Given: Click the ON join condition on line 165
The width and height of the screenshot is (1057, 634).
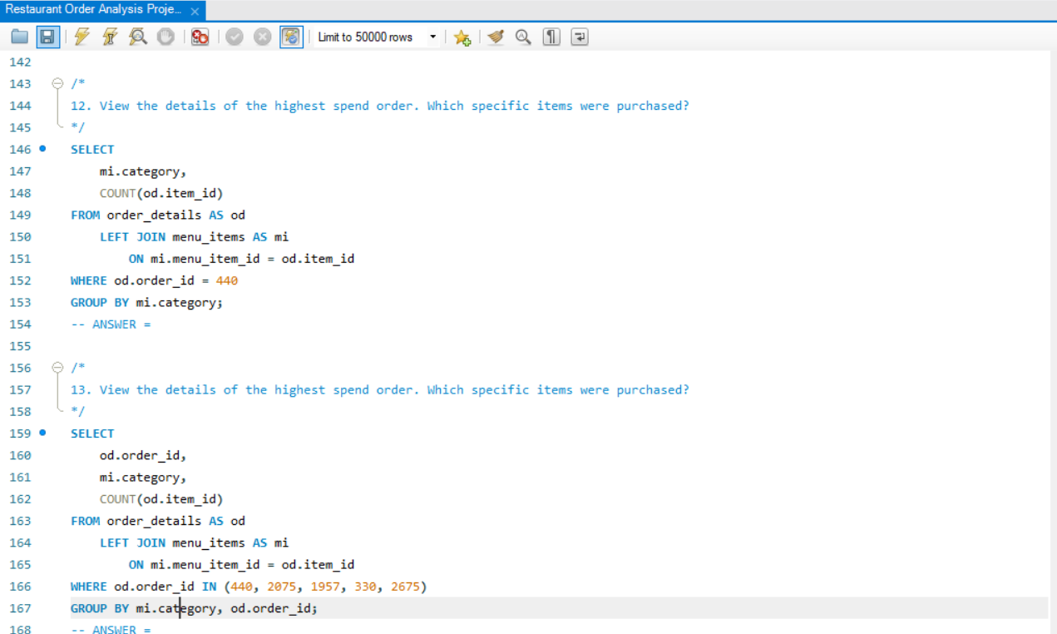Looking at the screenshot, I should pos(242,564).
